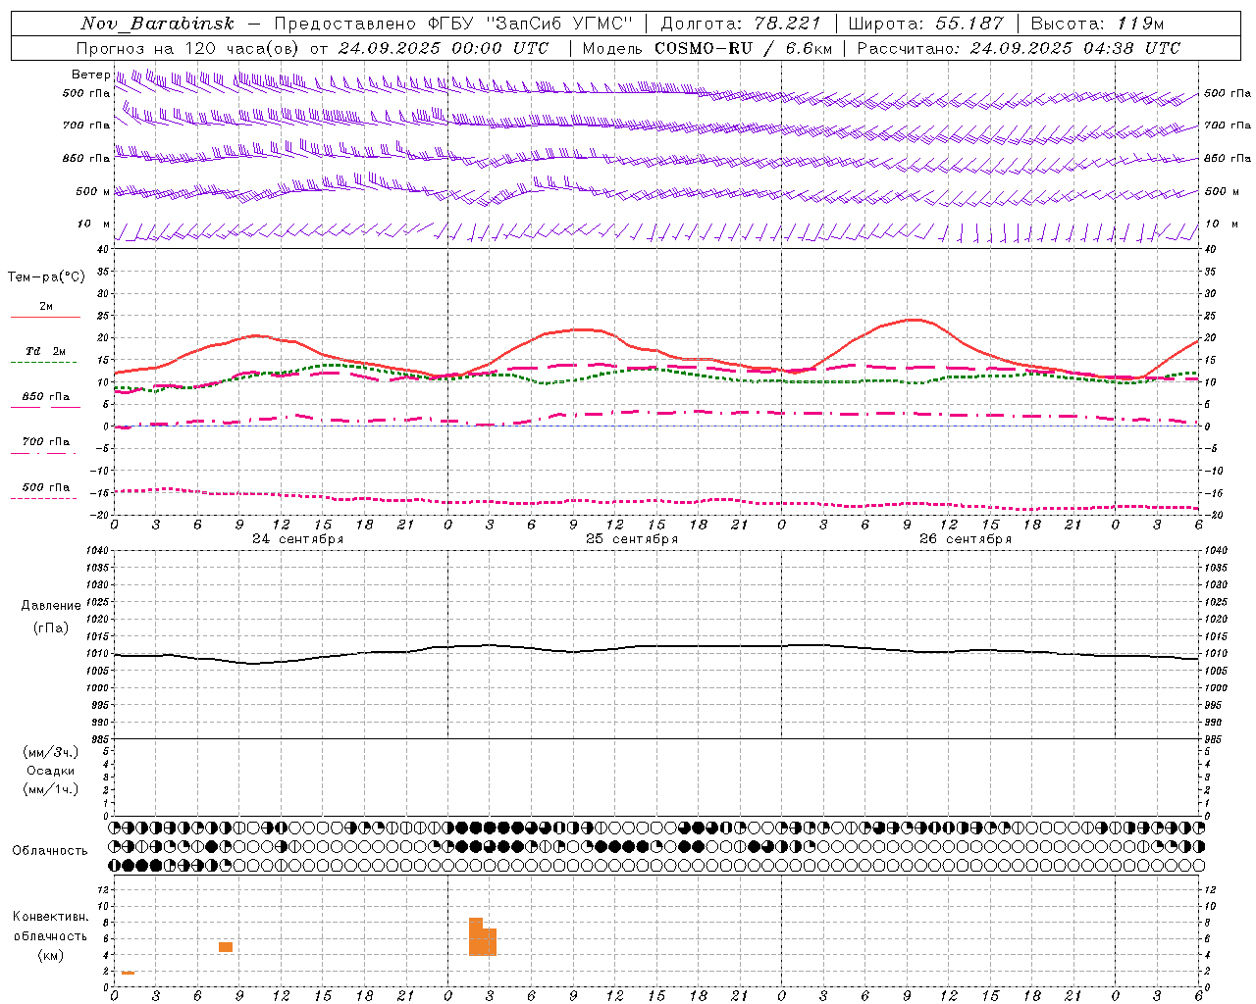
Task: Click the Давление pressure panel label
Action: pyautogui.click(x=51, y=606)
